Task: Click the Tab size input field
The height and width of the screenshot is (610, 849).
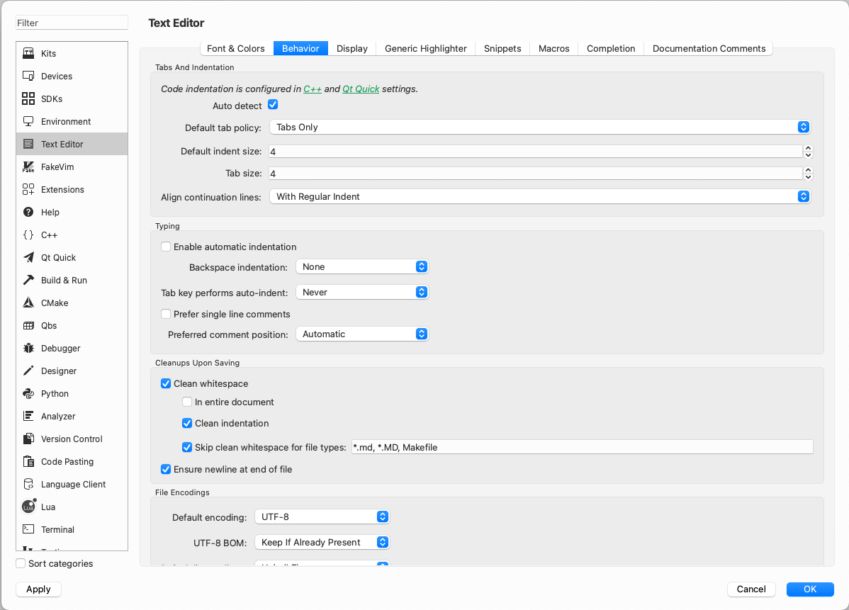Action: click(x=536, y=174)
